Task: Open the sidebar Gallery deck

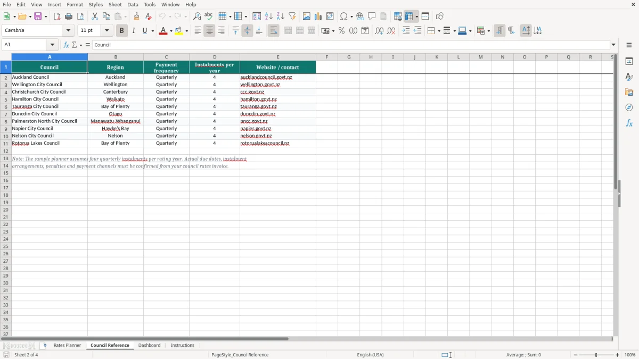Action: [x=629, y=92]
